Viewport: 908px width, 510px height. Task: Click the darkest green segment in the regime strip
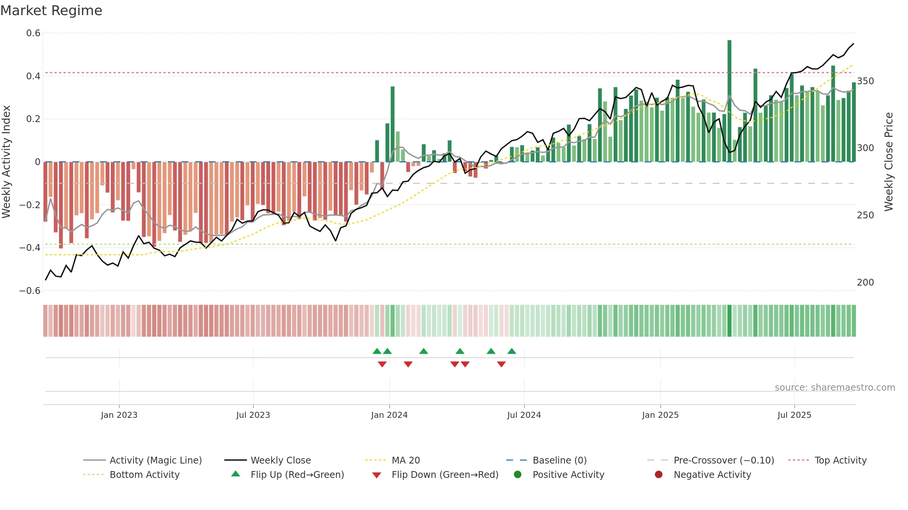click(x=729, y=321)
